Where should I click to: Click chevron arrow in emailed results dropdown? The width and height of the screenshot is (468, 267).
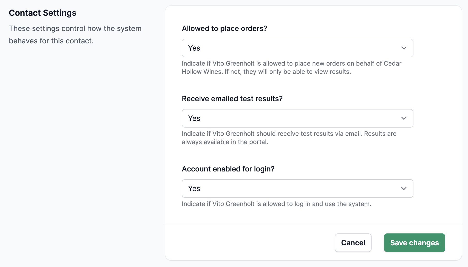(x=404, y=118)
